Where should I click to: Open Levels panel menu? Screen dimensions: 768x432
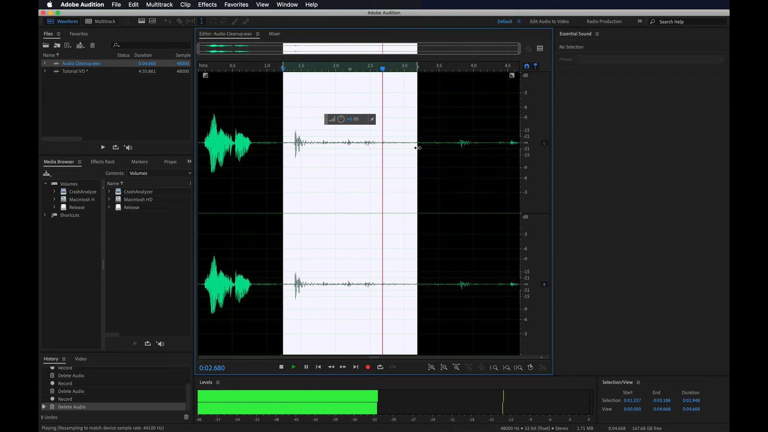pyautogui.click(x=218, y=383)
